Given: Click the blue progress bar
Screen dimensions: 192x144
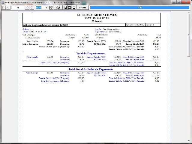Looking at the screenshot, I should (140, 7).
